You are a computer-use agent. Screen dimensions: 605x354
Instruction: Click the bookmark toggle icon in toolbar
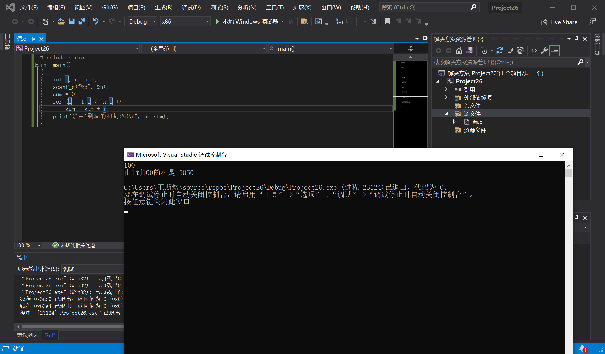pyautogui.click(x=387, y=21)
